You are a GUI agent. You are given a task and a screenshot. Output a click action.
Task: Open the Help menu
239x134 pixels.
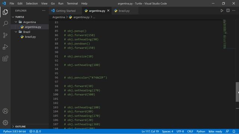(x=84, y=3)
